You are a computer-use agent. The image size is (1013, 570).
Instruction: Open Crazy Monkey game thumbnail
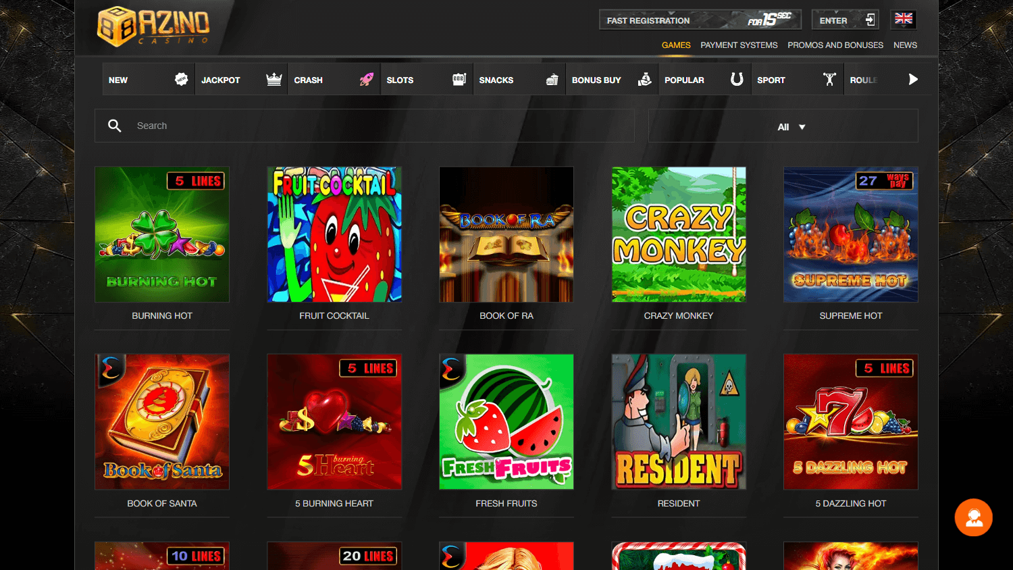pos(679,234)
